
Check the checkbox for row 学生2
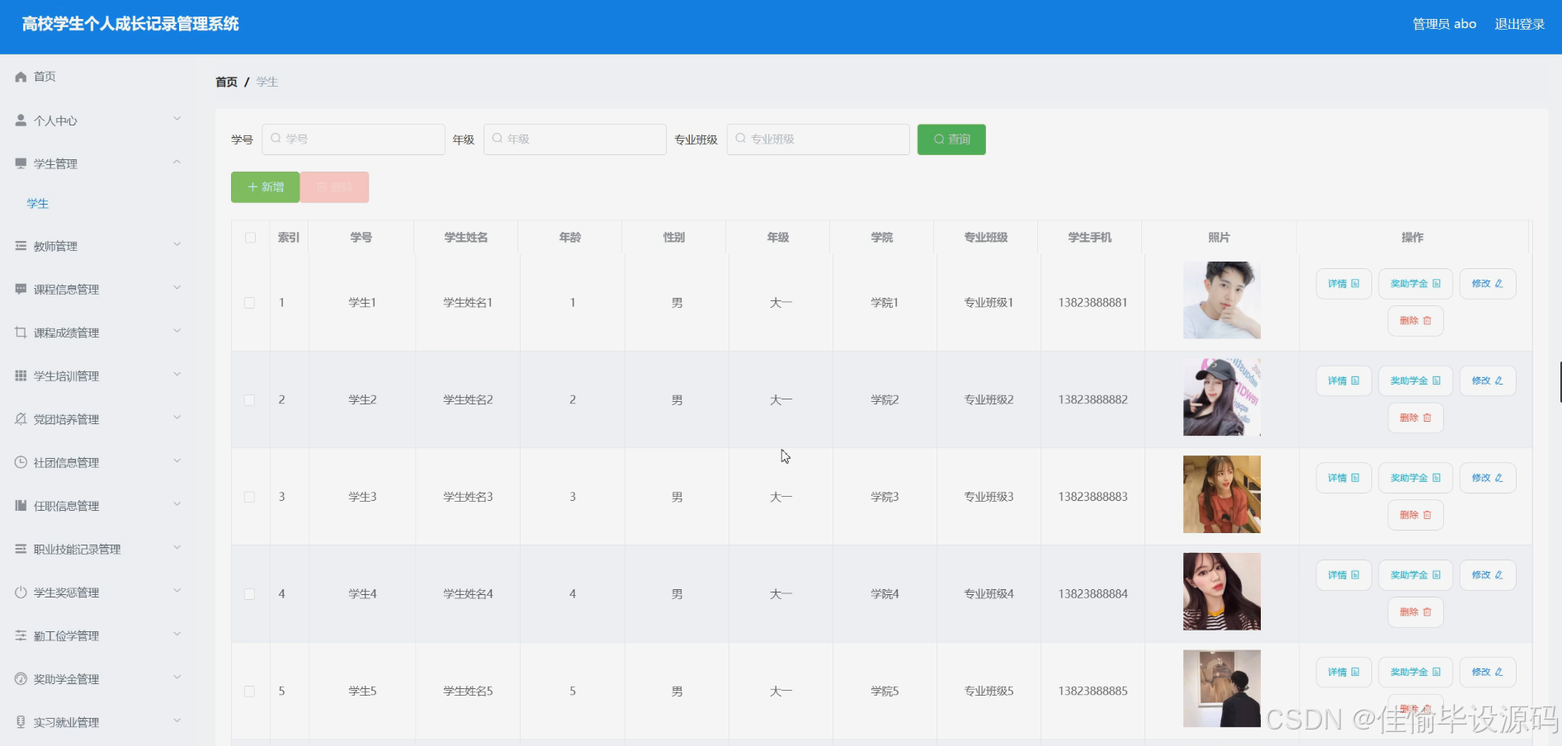249,400
